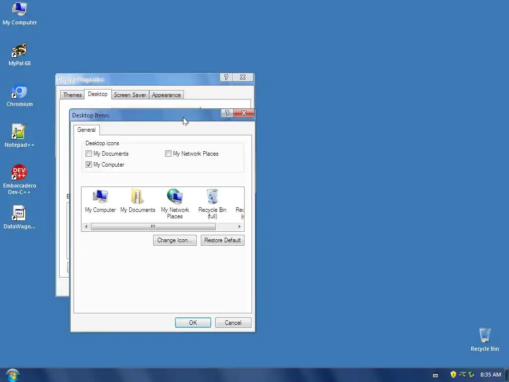
Task: Close the Display Properties window
Action: 243,77
